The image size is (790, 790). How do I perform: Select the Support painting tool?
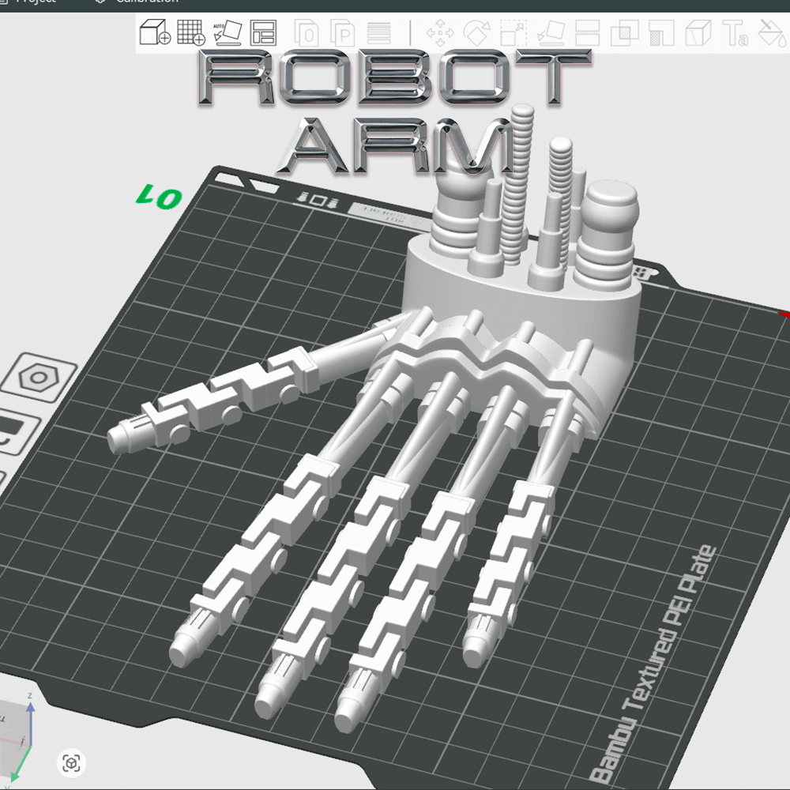coord(661,33)
